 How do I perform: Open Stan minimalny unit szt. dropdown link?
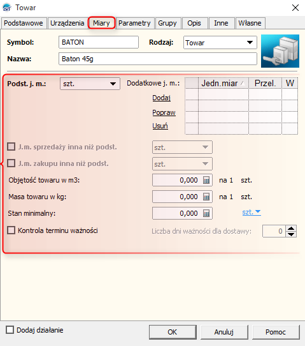[252, 213]
